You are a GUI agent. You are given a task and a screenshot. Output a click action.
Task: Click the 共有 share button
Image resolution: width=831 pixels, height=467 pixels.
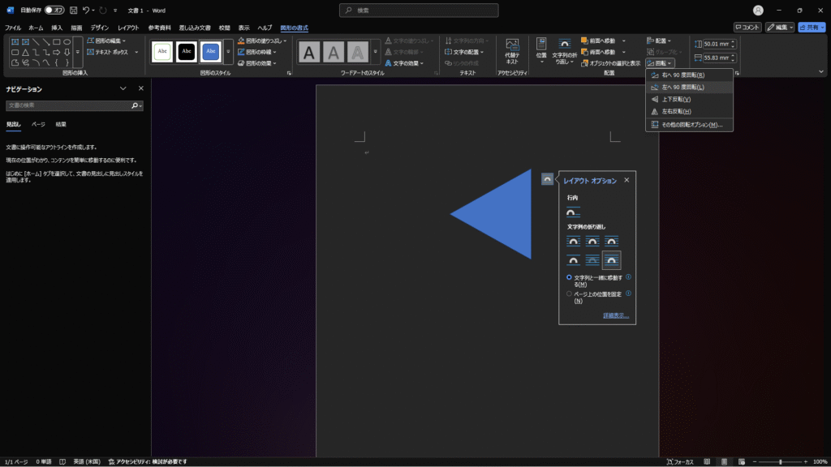click(x=812, y=27)
